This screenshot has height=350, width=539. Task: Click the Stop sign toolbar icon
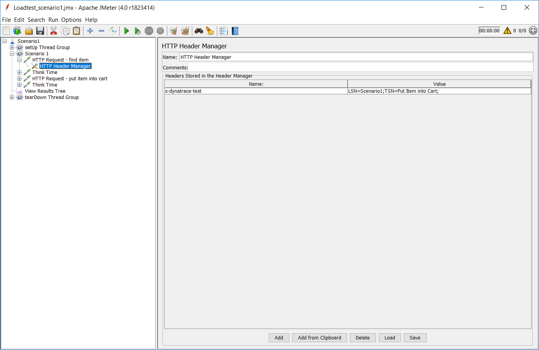tap(149, 31)
